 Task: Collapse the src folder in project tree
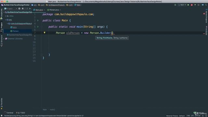(x=6, y=20)
